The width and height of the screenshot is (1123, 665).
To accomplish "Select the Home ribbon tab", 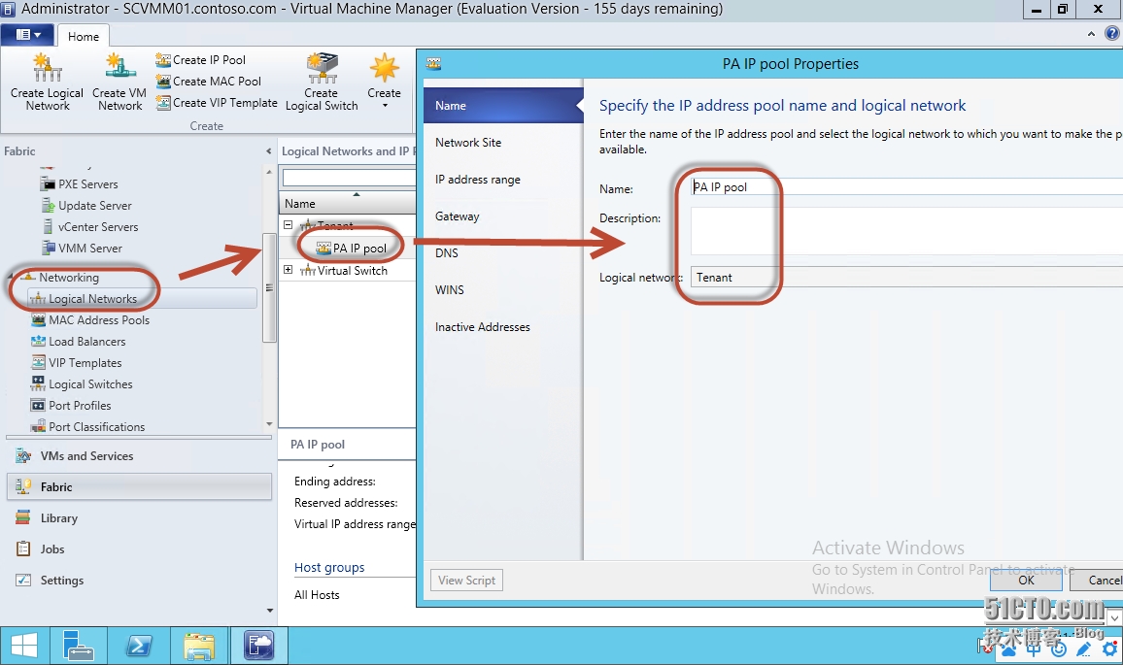I will click(x=84, y=37).
